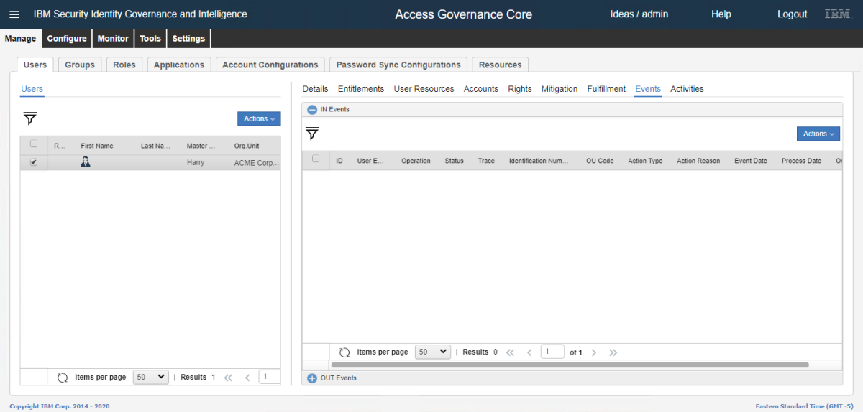The width and height of the screenshot is (863, 412).
Task: Refresh the IN Events table
Action: (344, 352)
